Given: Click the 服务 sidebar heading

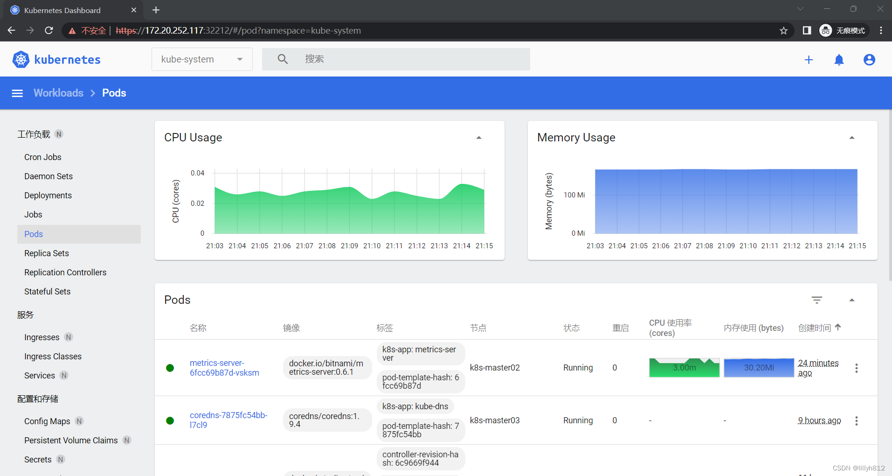Looking at the screenshot, I should [x=25, y=315].
